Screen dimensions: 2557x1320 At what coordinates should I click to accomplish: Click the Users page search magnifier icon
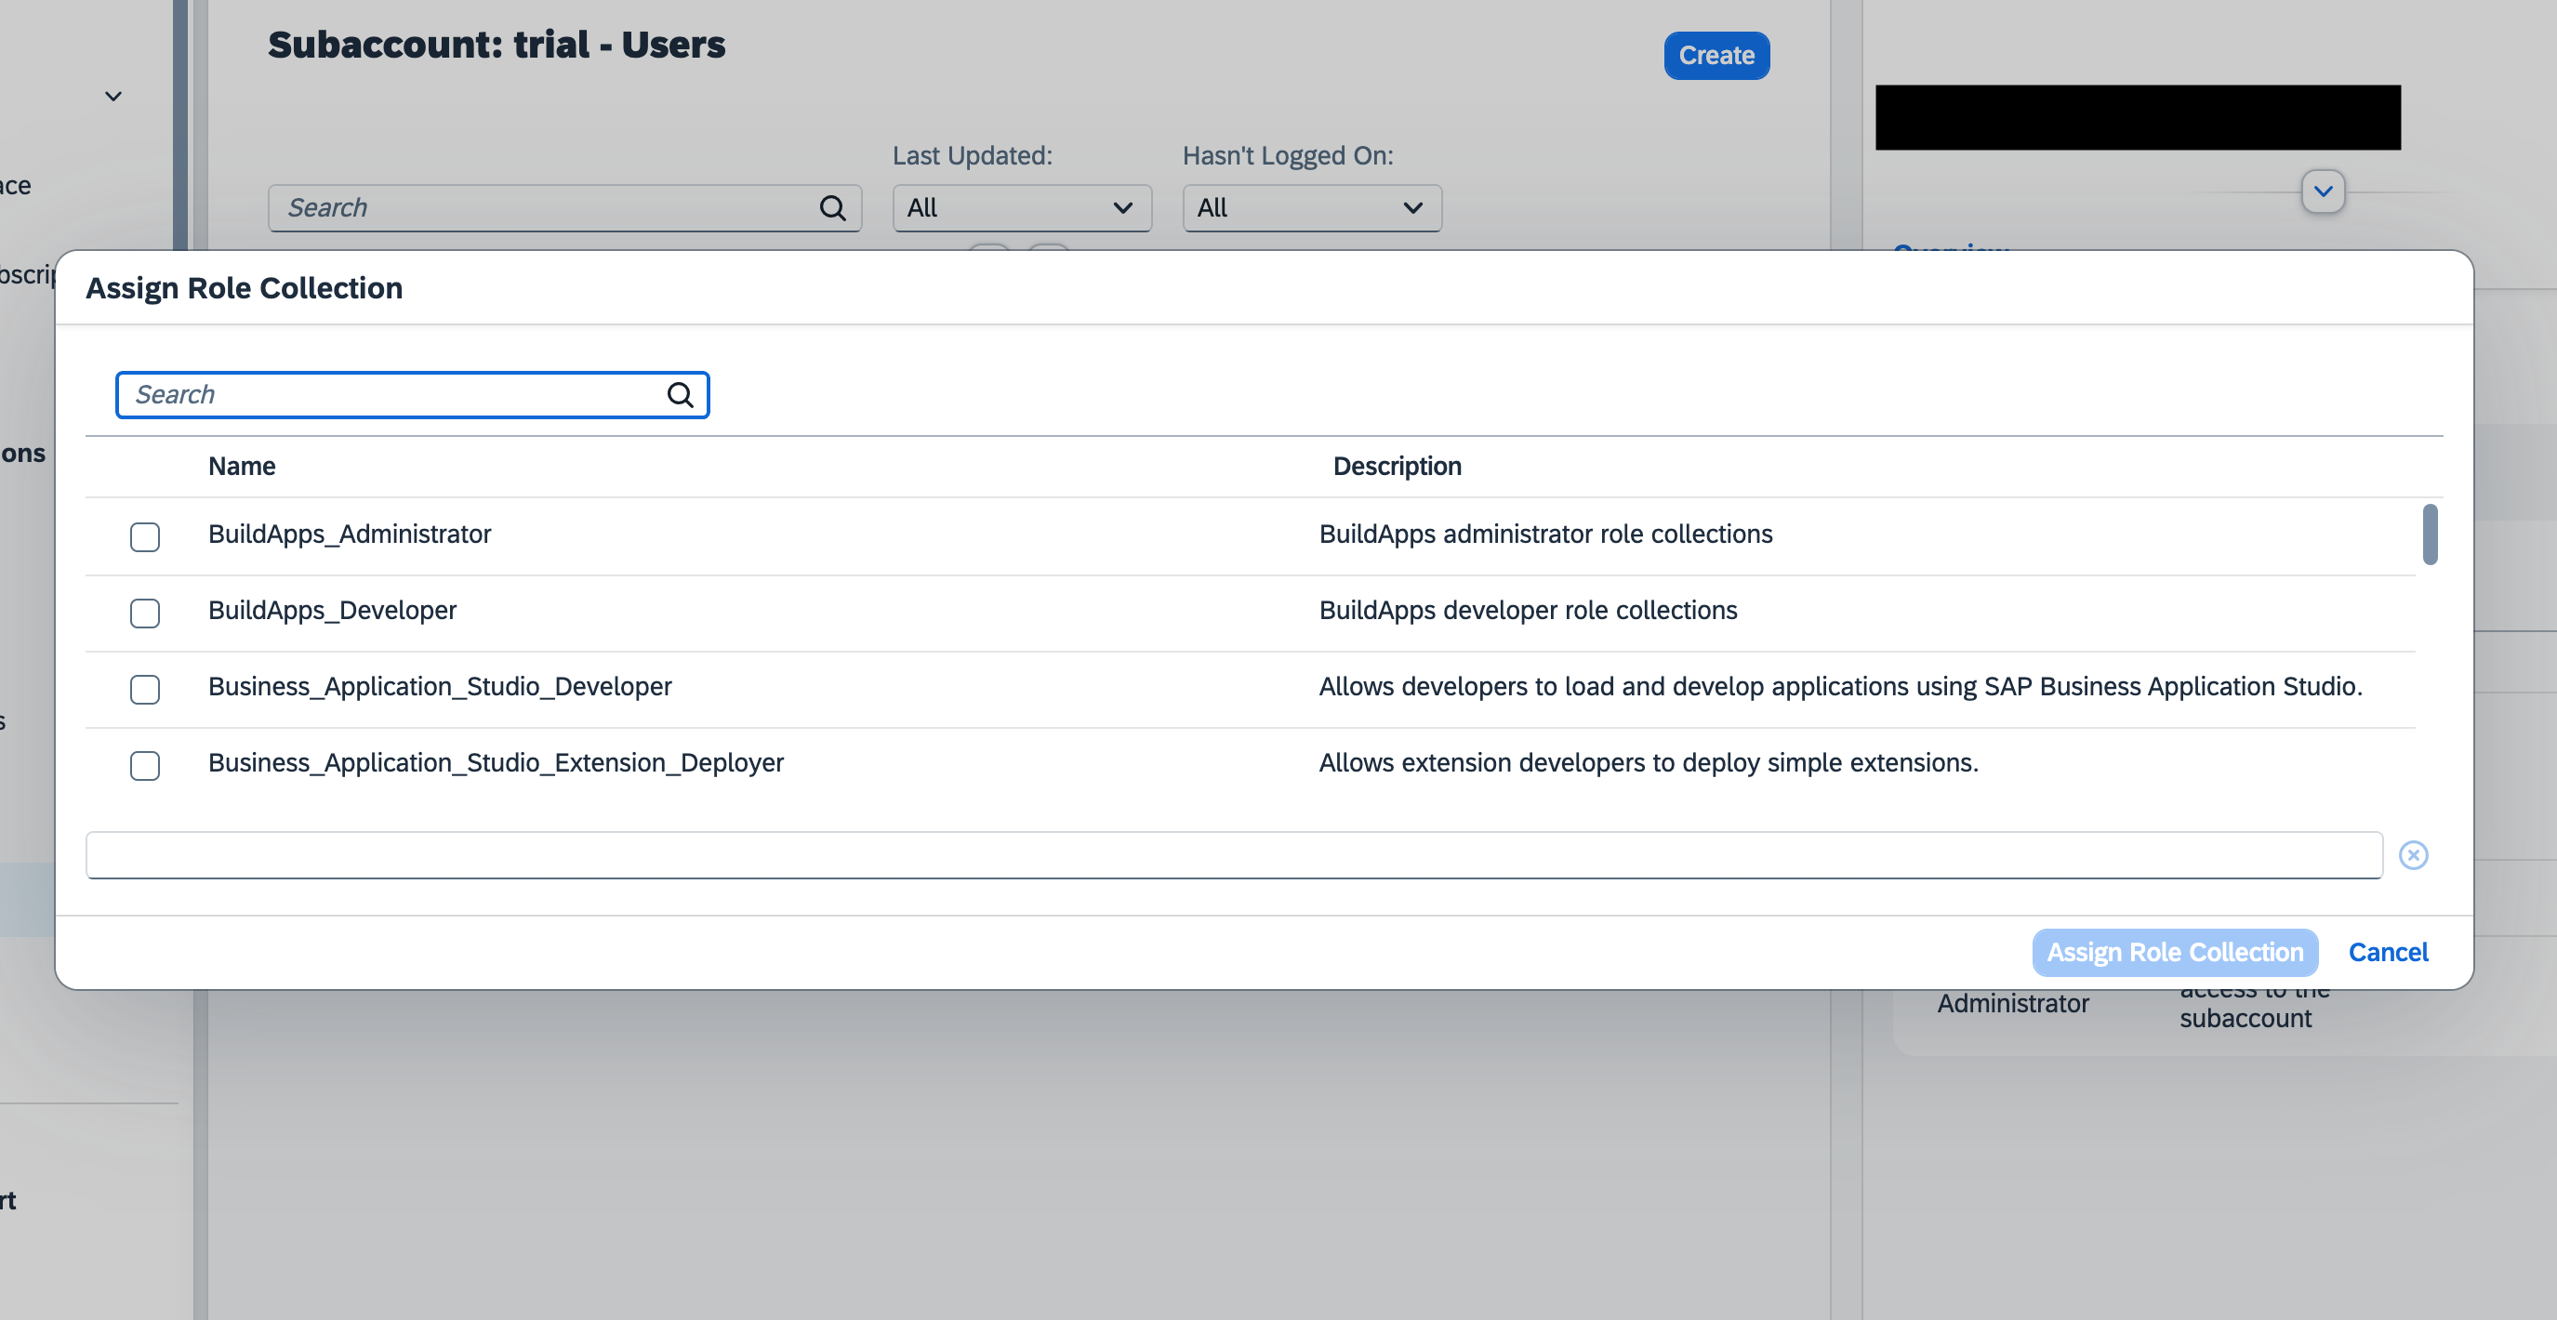832,208
